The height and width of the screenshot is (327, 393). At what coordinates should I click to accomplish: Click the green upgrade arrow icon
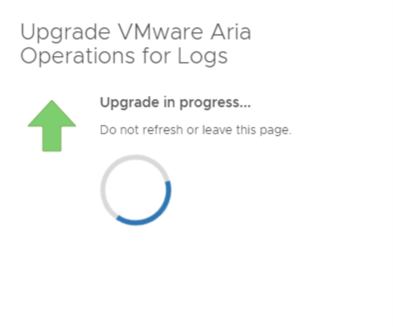point(52,126)
